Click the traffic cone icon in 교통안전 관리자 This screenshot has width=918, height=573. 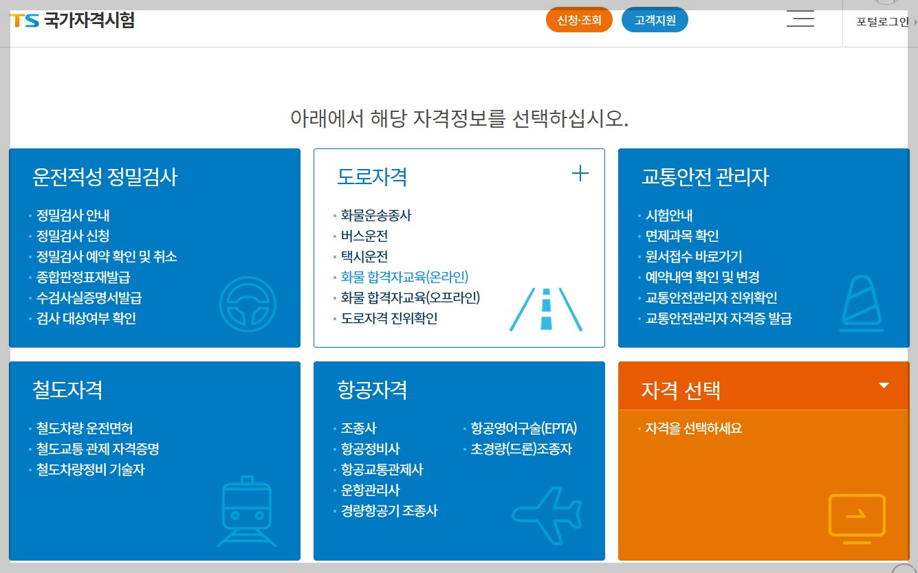[862, 304]
